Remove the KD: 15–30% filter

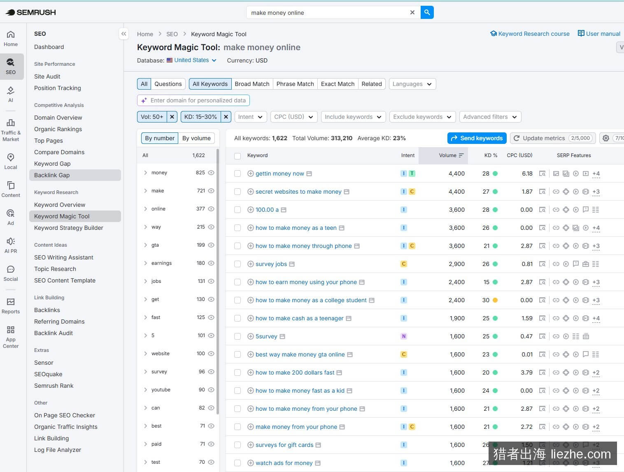226,117
